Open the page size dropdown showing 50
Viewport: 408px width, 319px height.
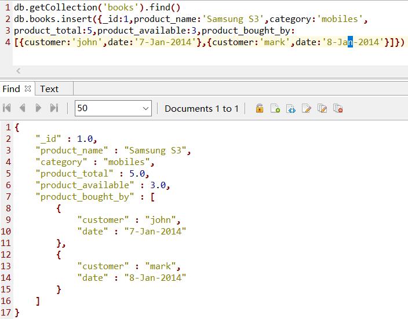click(113, 108)
